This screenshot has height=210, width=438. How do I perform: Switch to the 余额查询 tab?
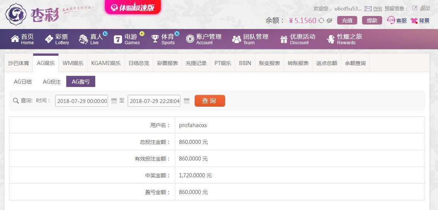[x=355, y=63]
